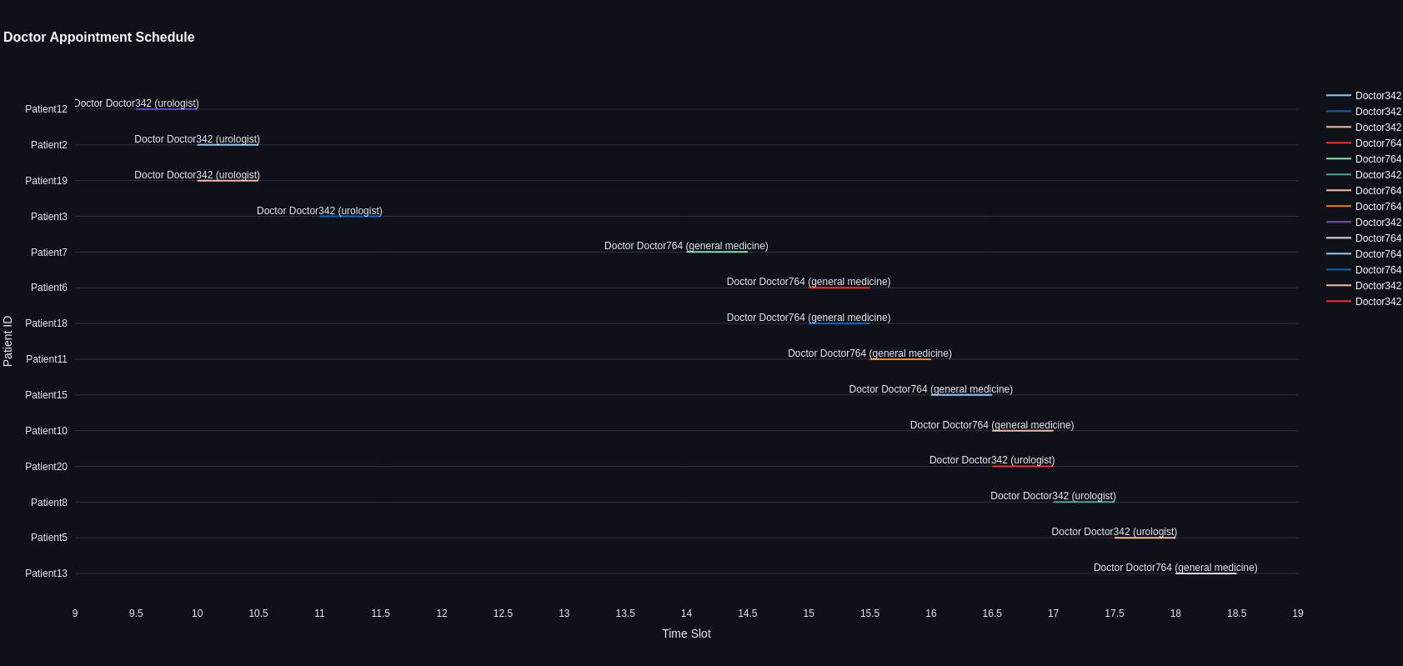
Task: Select Patient18's dark-blue appointment bar
Action: 839,323
